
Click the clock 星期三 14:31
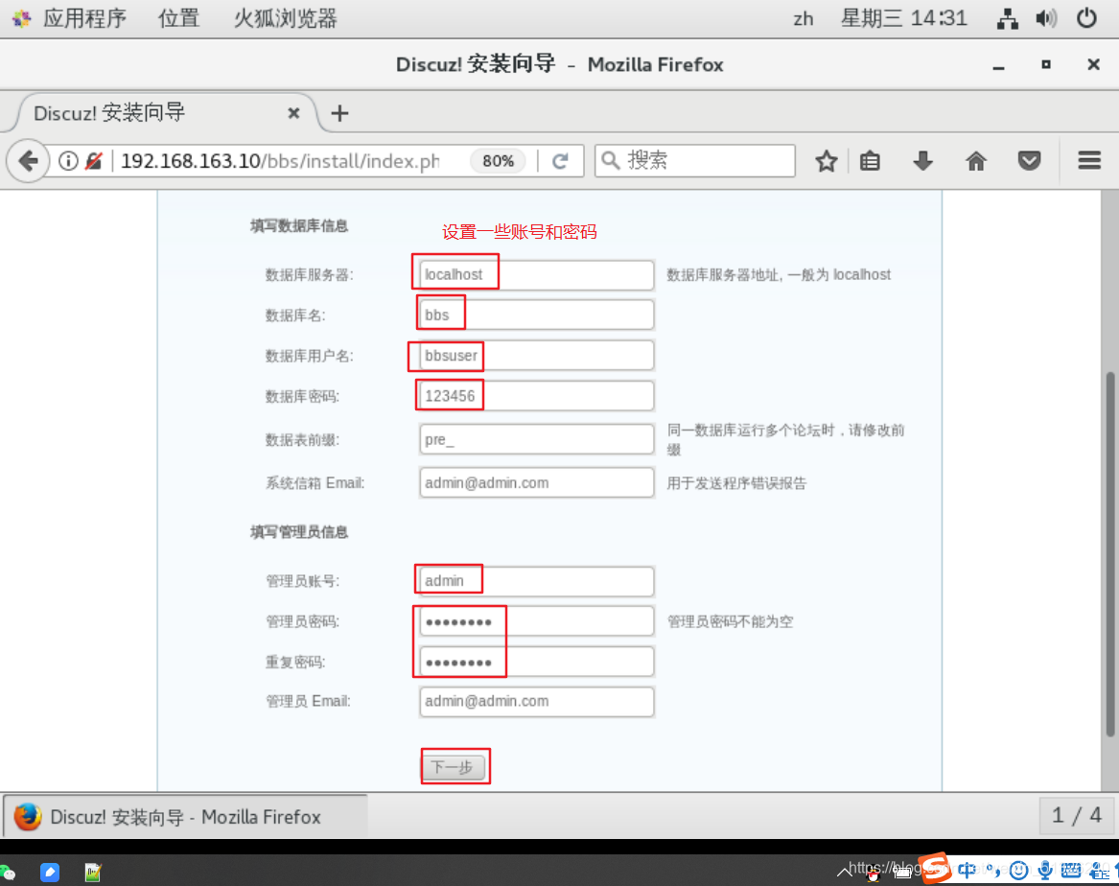pyautogui.click(x=903, y=18)
